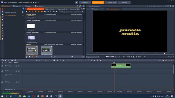
Task: Toggle lock on Overlay track
Action: coord(2,66)
